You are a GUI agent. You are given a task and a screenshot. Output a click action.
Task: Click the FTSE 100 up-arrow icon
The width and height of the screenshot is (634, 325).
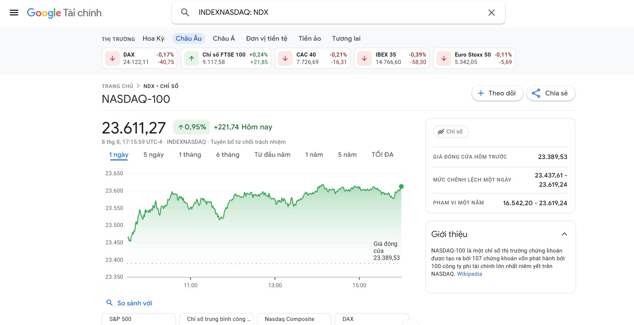click(192, 58)
